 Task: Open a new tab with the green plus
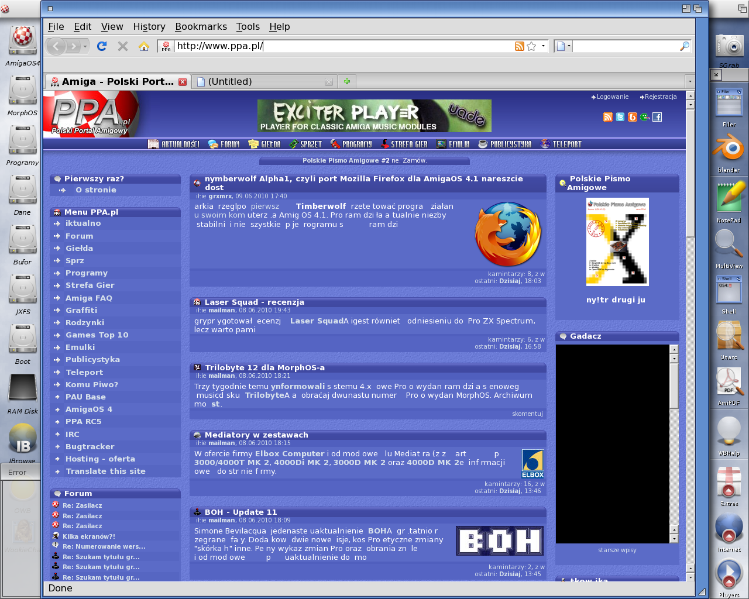[347, 81]
